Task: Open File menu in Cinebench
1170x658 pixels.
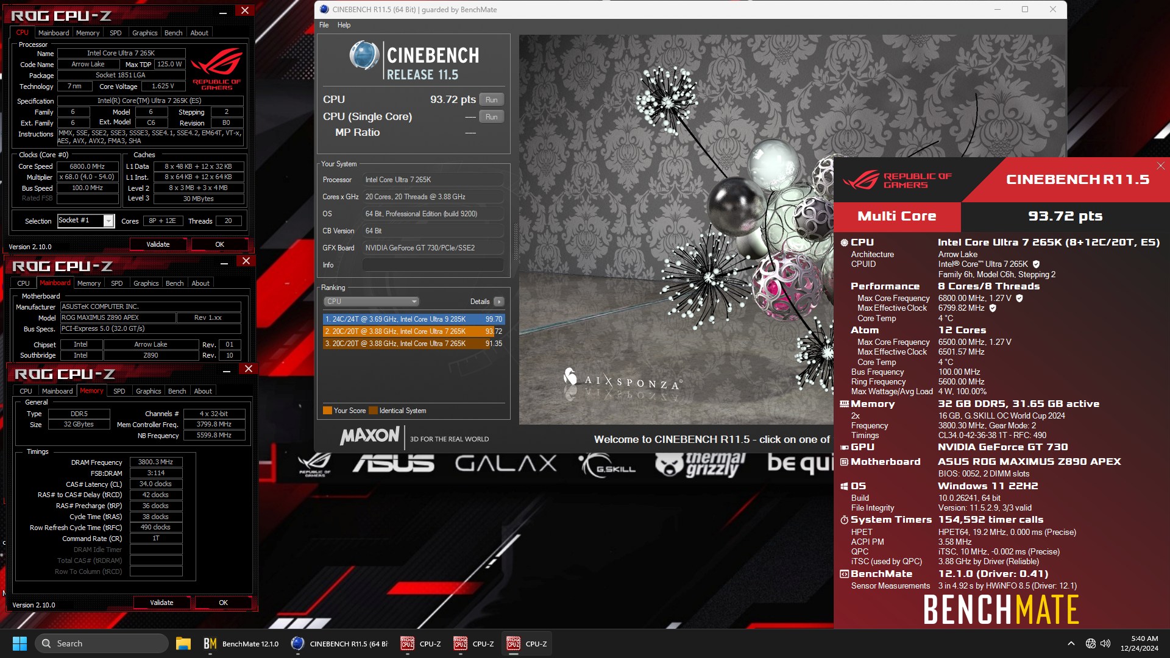Action: click(324, 25)
